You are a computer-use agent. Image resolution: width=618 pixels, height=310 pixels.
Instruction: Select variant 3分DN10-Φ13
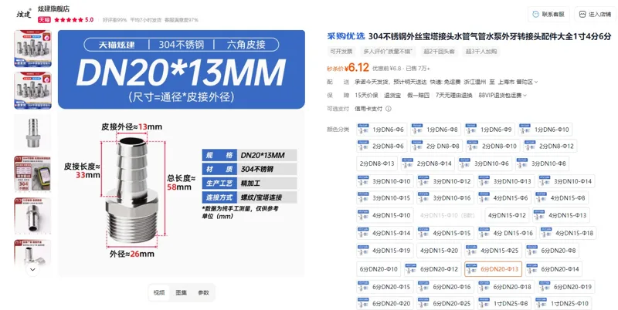click(x=506, y=181)
